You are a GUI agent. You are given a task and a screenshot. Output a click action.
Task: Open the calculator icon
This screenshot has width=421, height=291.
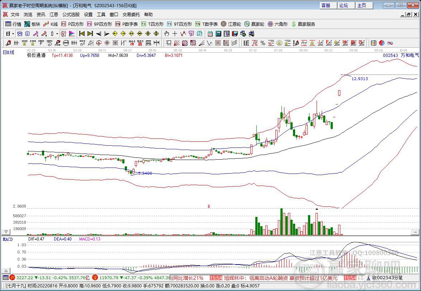218,34
